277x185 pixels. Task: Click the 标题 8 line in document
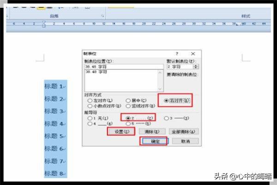55,173
